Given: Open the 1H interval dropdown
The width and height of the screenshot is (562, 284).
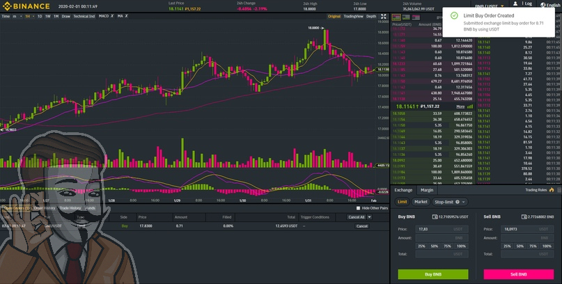Looking at the screenshot, I should [33, 17].
